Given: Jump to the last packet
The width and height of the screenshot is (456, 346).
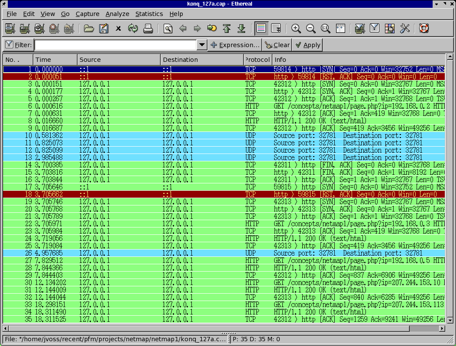Looking at the screenshot, I should coord(241,29).
